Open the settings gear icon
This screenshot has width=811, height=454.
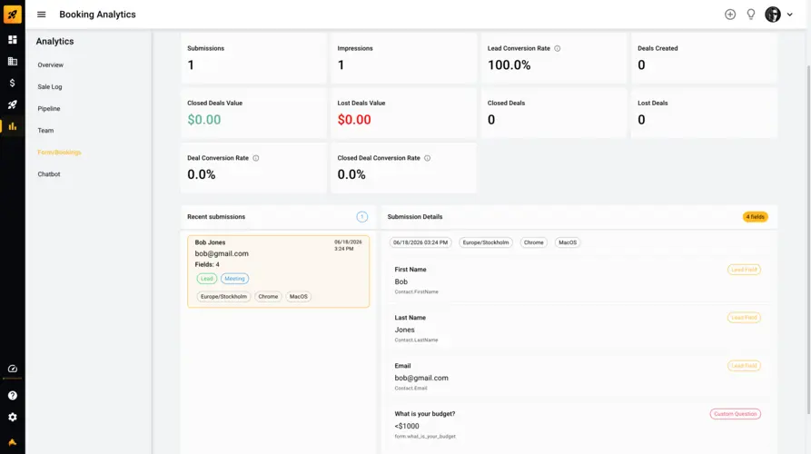point(13,418)
